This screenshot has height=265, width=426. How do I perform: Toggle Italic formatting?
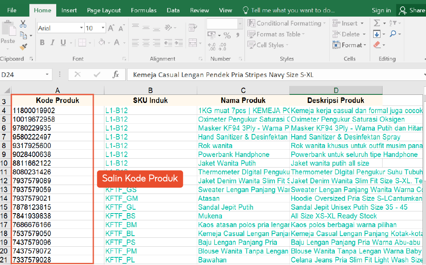(53, 43)
